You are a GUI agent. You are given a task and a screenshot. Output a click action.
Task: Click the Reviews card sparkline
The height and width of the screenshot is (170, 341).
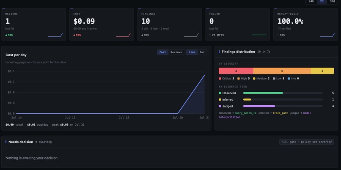[x=55, y=35]
